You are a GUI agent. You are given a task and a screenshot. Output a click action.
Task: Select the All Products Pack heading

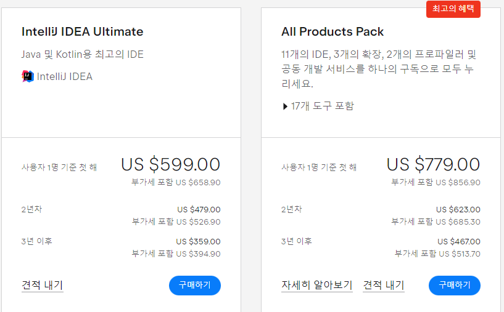[x=333, y=31]
